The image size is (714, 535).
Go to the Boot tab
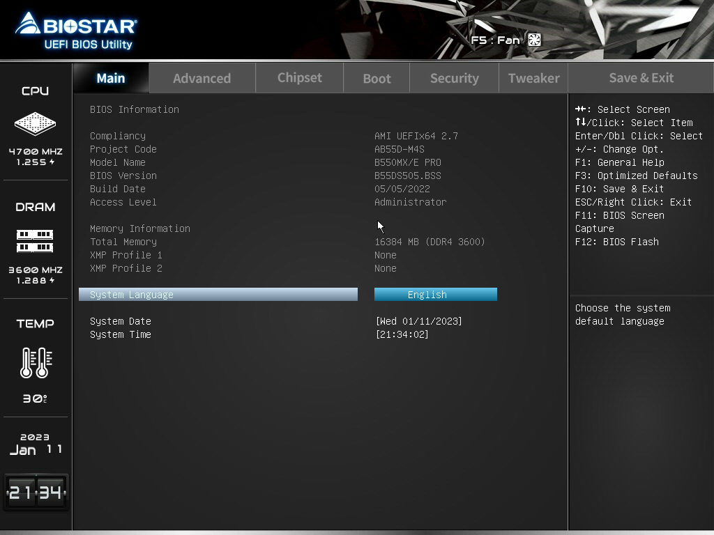377,78
